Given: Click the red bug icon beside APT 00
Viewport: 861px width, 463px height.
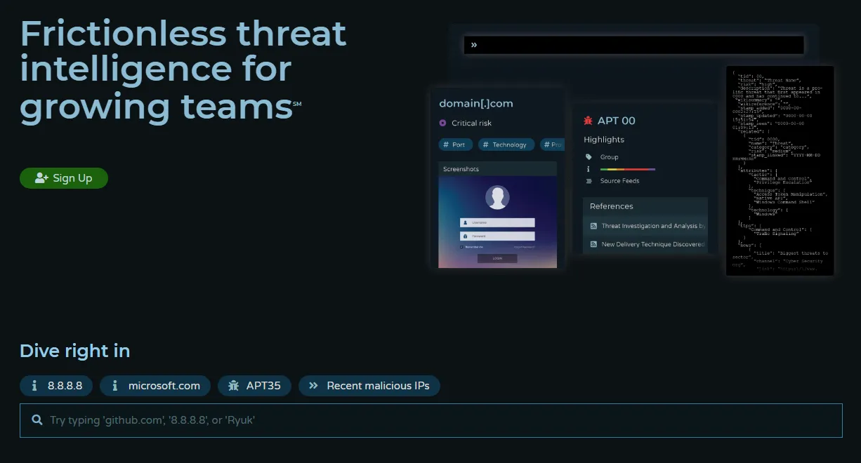Looking at the screenshot, I should point(588,121).
